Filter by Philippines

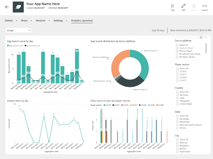pyautogui.click(x=177, y=101)
